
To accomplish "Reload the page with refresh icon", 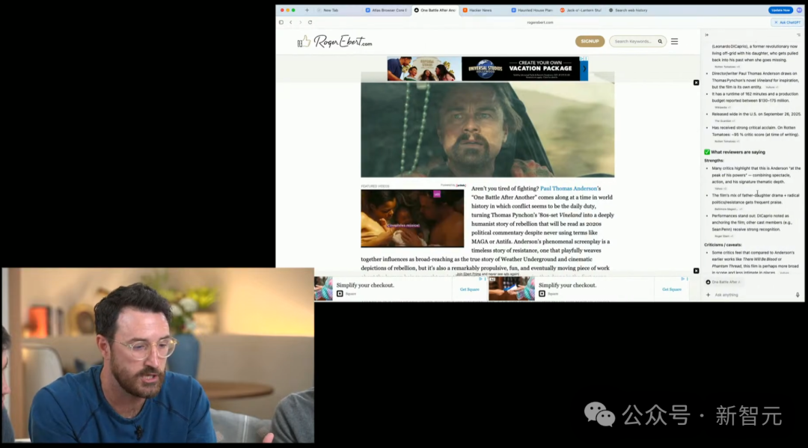I will (310, 22).
